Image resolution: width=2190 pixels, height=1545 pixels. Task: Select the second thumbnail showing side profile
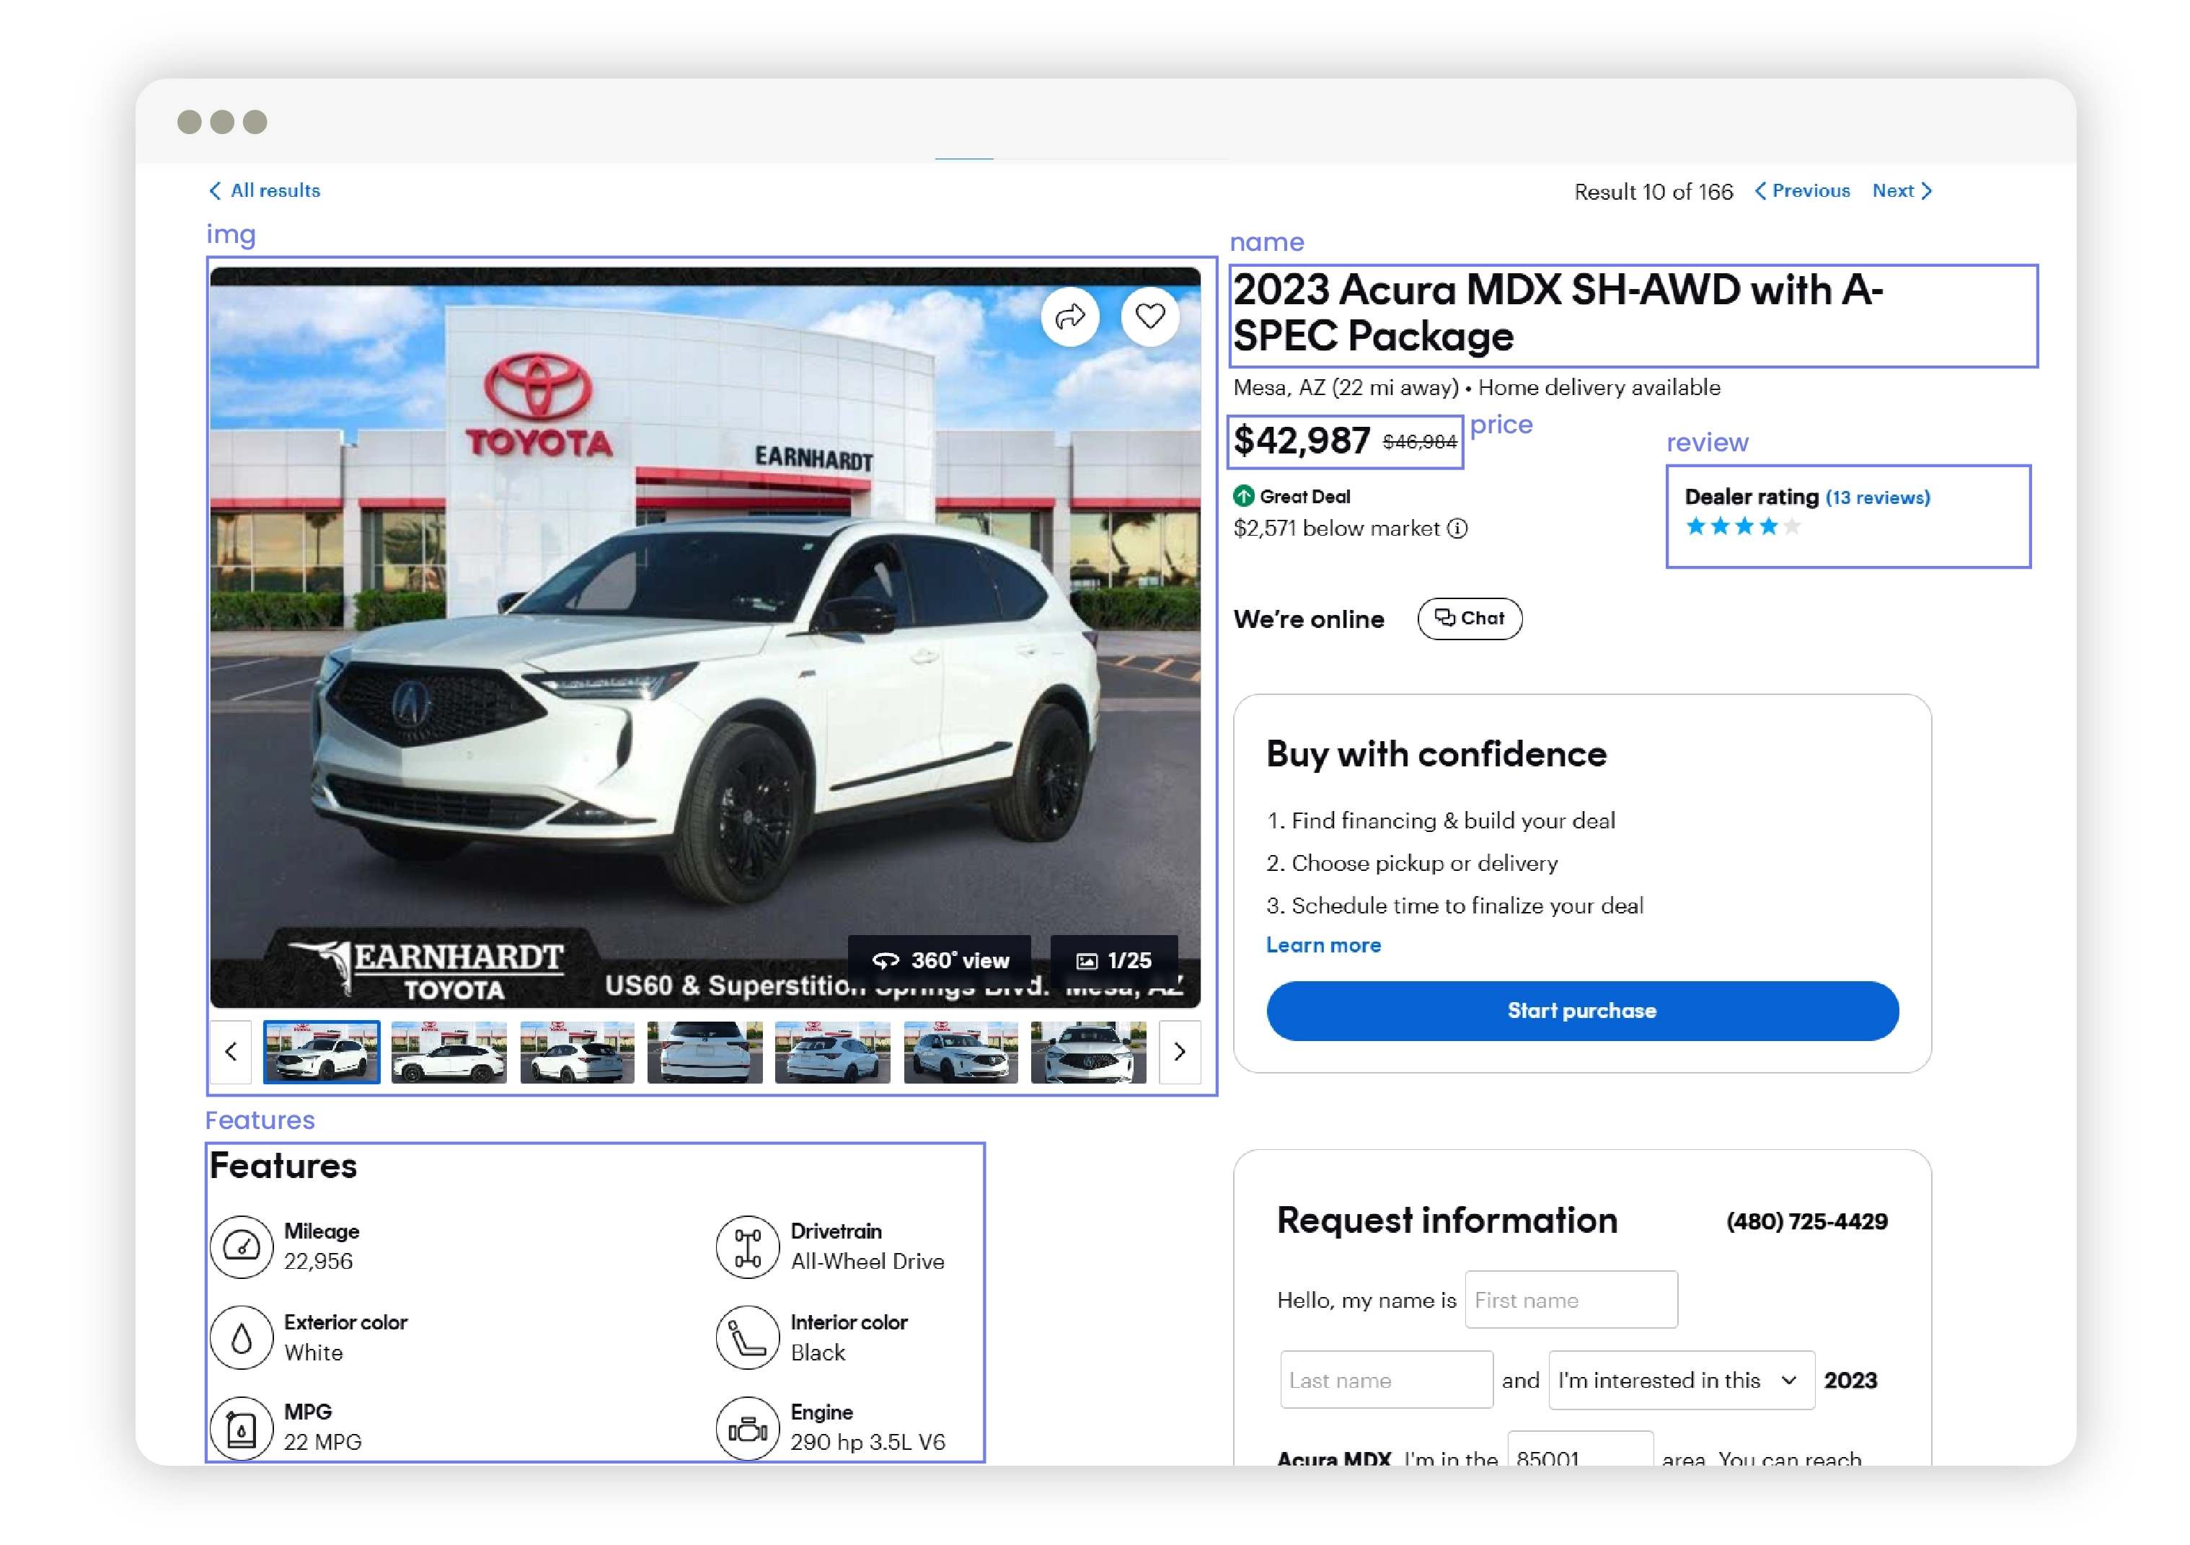tap(449, 1052)
